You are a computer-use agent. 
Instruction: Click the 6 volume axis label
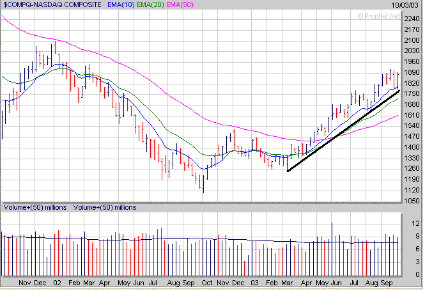[417, 249]
